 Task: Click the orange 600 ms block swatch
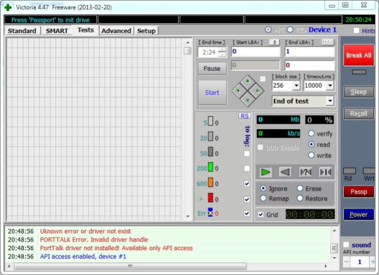[x=210, y=182]
